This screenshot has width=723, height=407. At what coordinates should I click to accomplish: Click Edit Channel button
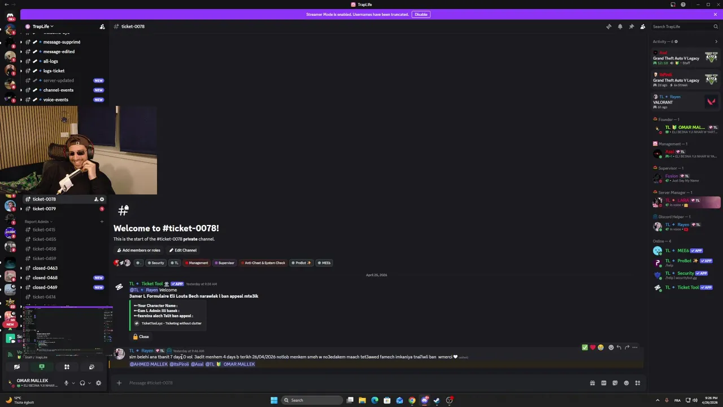[183, 250]
